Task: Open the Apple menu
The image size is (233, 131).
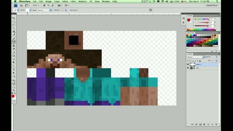Action: click(x=15, y=1)
